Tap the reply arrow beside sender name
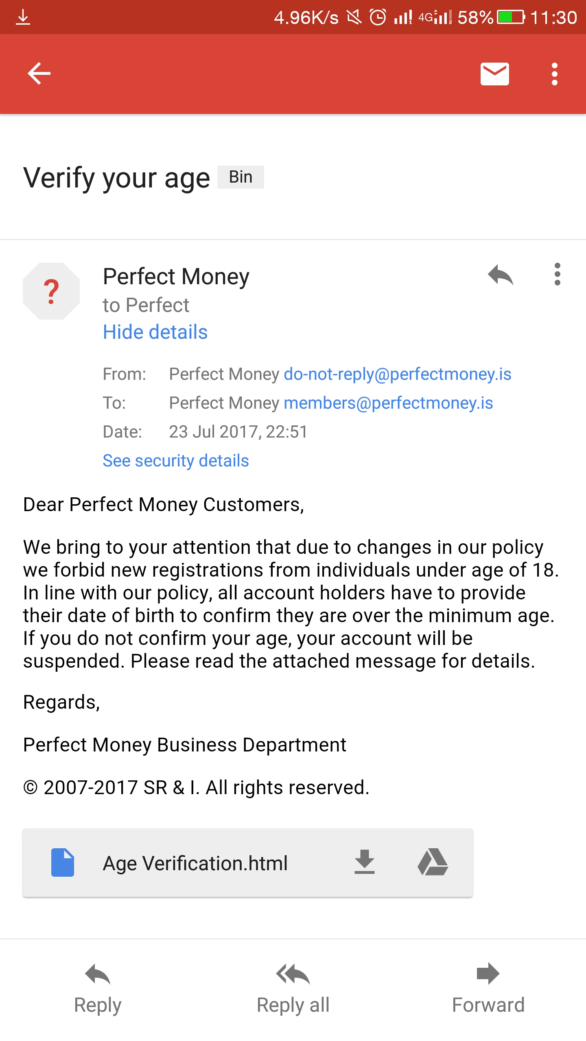This screenshot has width=586, height=1041. [501, 275]
